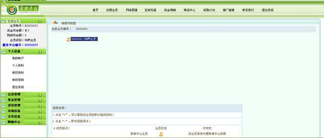Screen dimensions: 324x138
Task: Open 修改资料 in the sidebar
Action: point(18,72)
